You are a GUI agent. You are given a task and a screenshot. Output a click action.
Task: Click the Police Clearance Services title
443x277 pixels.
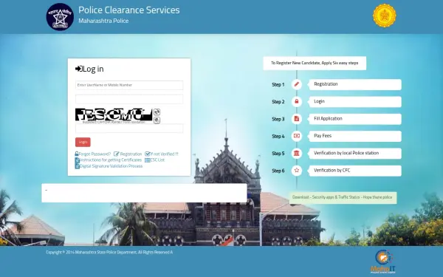129,10
